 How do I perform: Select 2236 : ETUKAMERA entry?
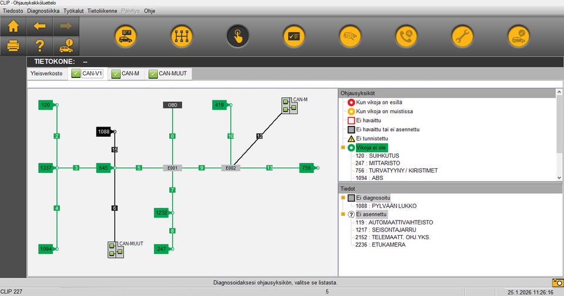coord(381,244)
